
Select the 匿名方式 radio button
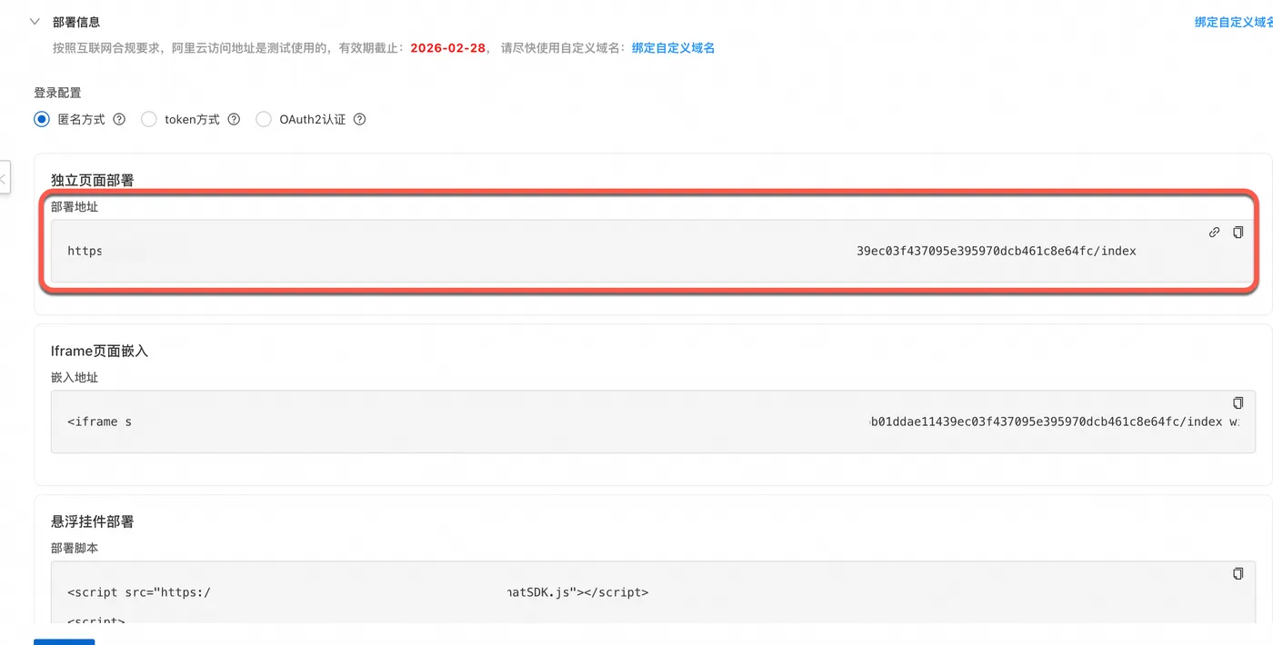coord(42,119)
